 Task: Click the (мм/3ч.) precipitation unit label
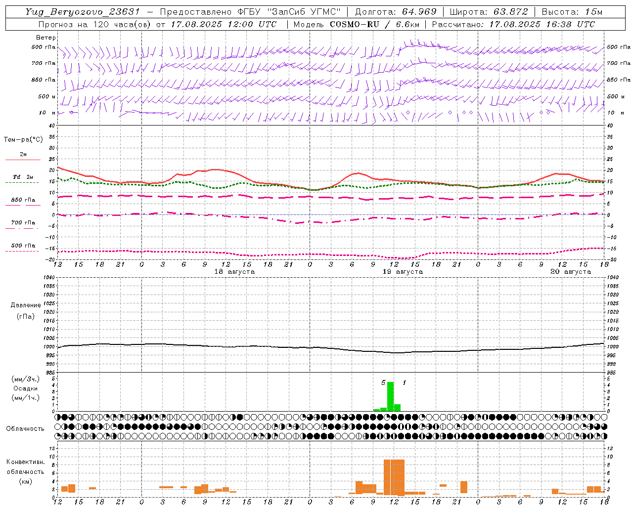tap(26, 379)
